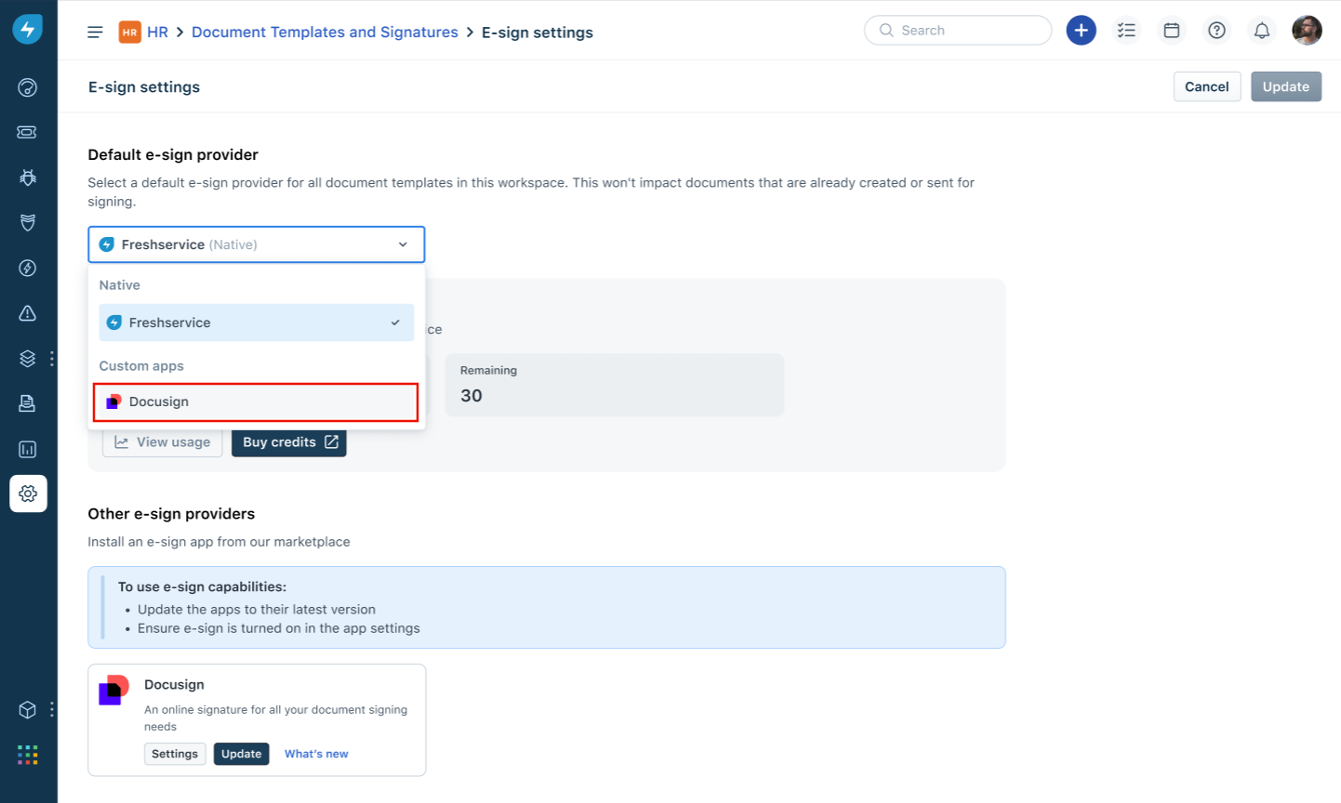The height and width of the screenshot is (803, 1341).
Task: Click the Remaining 30 credits box
Action: tap(615, 385)
